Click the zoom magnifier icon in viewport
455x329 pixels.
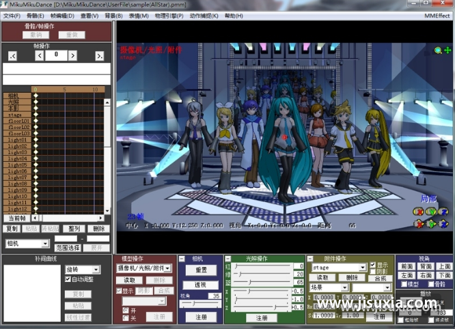(439, 51)
